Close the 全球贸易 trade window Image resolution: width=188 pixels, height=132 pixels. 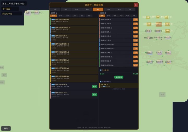click(136, 5)
